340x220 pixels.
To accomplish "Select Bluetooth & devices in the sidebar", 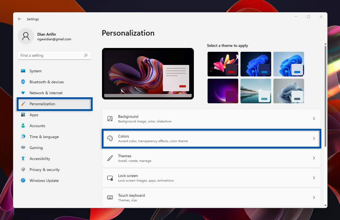I will tap(47, 82).
